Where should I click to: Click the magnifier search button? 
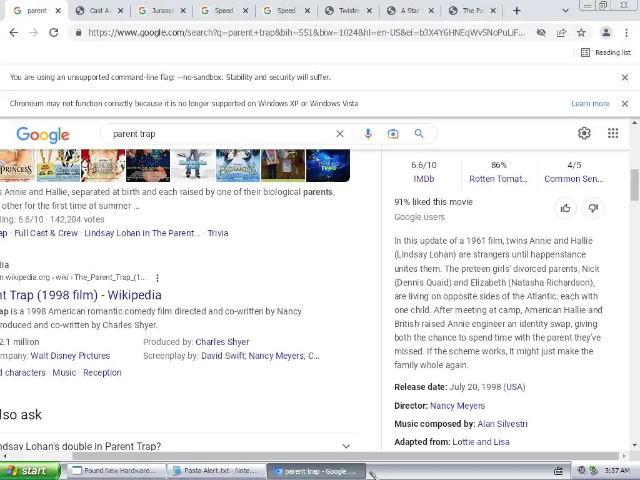coord(419,134)
